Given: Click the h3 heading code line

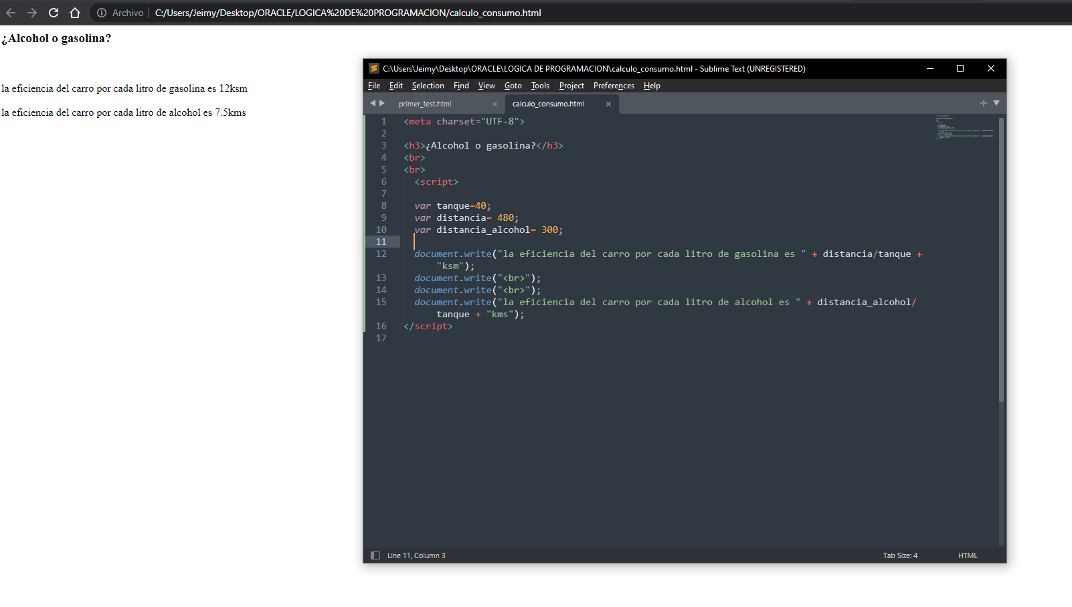Looking at the screenshot, I should point(483,145).
